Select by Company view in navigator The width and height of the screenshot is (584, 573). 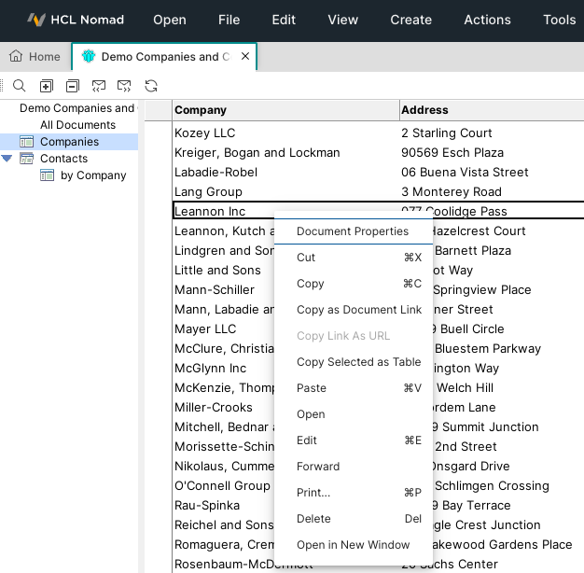93,175
